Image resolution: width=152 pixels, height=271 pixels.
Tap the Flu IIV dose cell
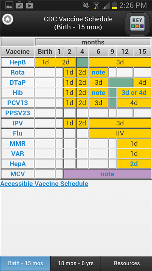(x=120, y=133)
